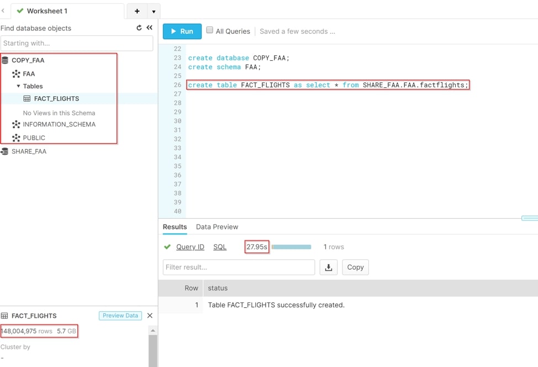Switch to the Data Preview tab
The width and height of the screenshot is (538, 367).
pos(217,227)
